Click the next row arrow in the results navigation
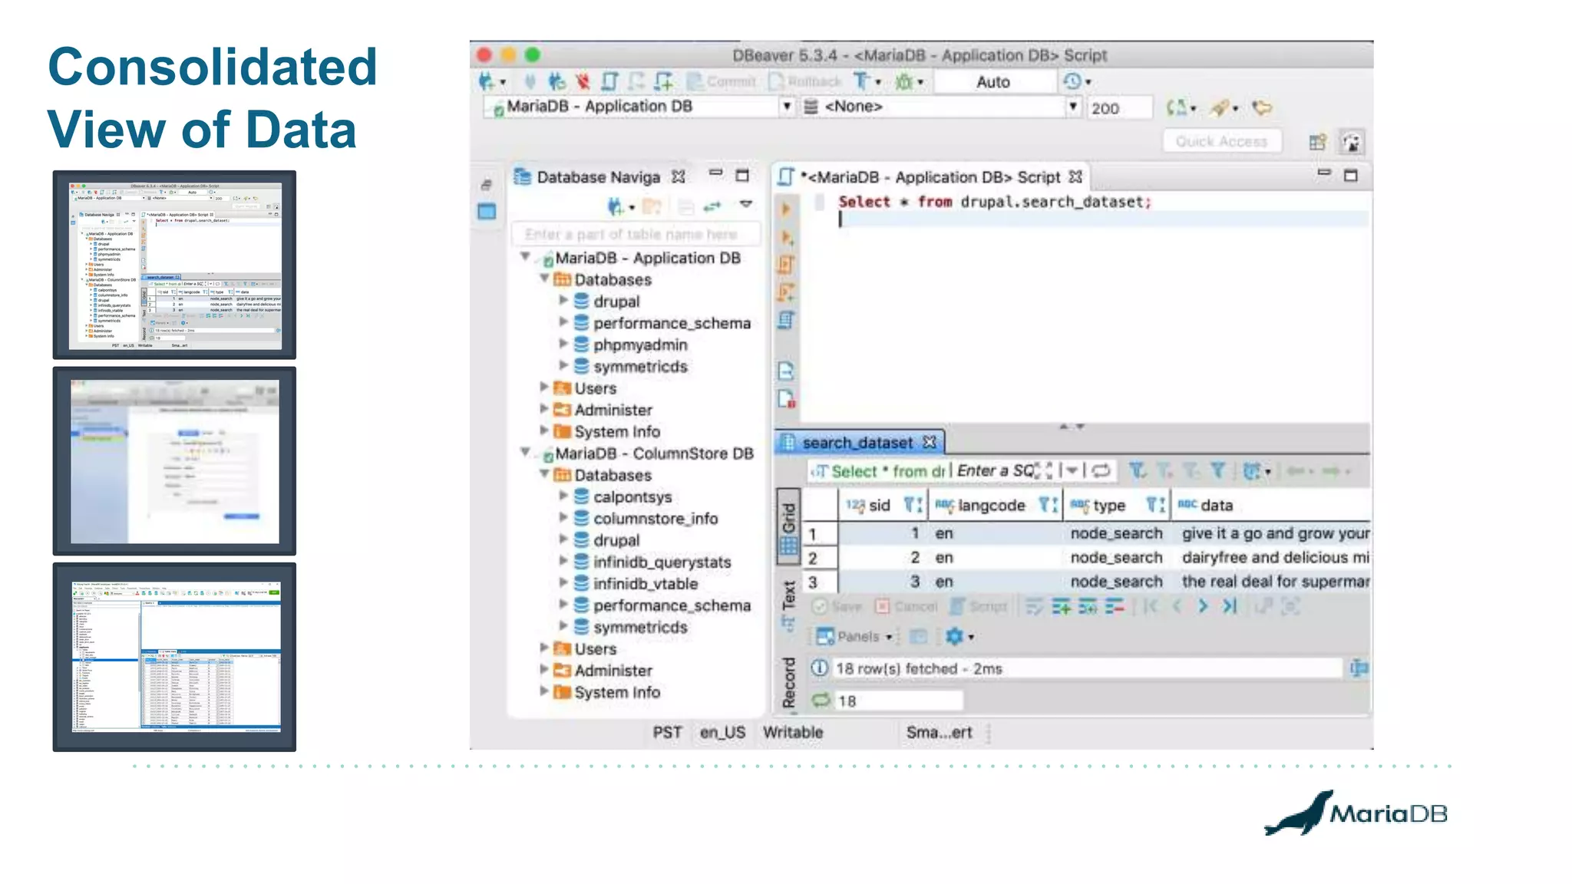1572x884 pixels. click(x=1203, y=606)
